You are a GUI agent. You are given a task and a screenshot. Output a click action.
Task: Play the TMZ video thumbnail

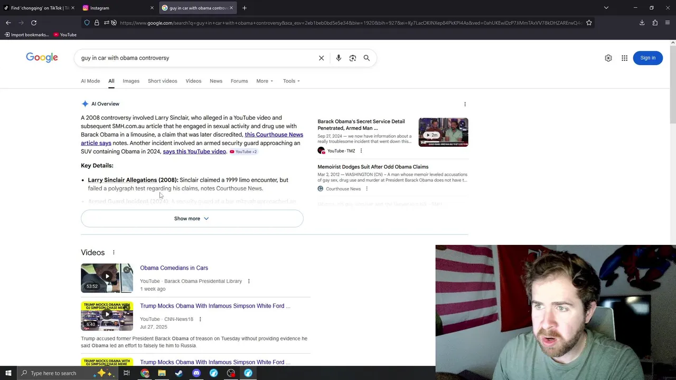coord(443,132)
